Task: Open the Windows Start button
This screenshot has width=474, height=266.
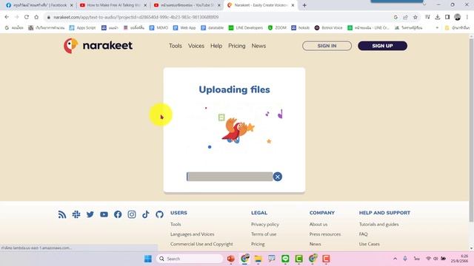Action: coord(148,259)
